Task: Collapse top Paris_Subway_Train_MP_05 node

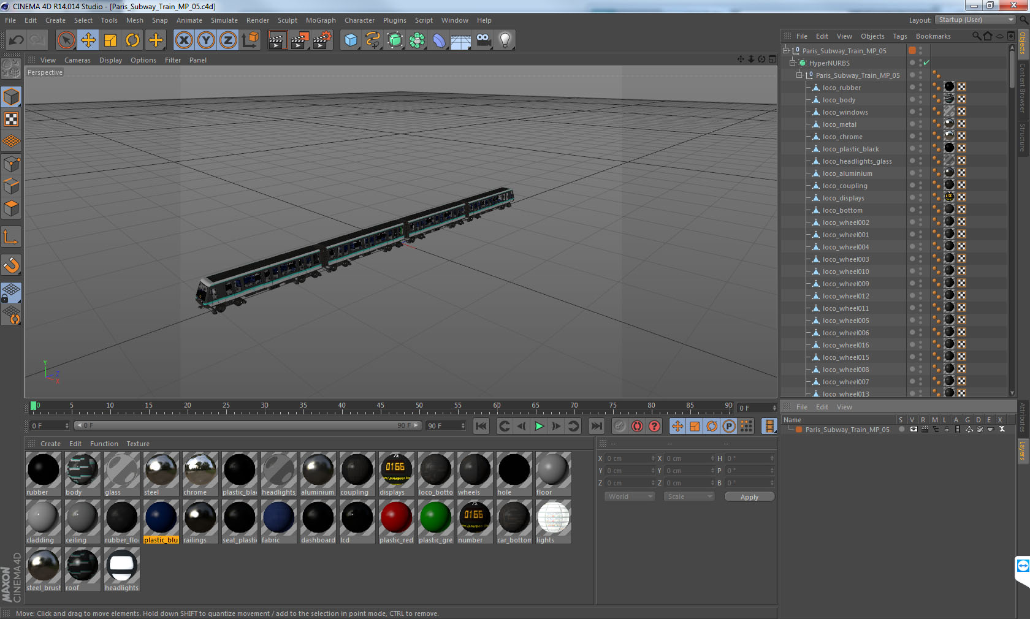Action: (785, 50)
